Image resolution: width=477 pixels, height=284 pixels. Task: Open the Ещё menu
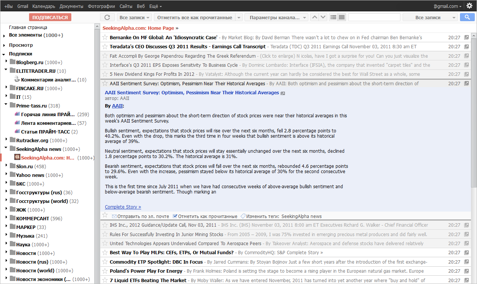pos(153,6)
